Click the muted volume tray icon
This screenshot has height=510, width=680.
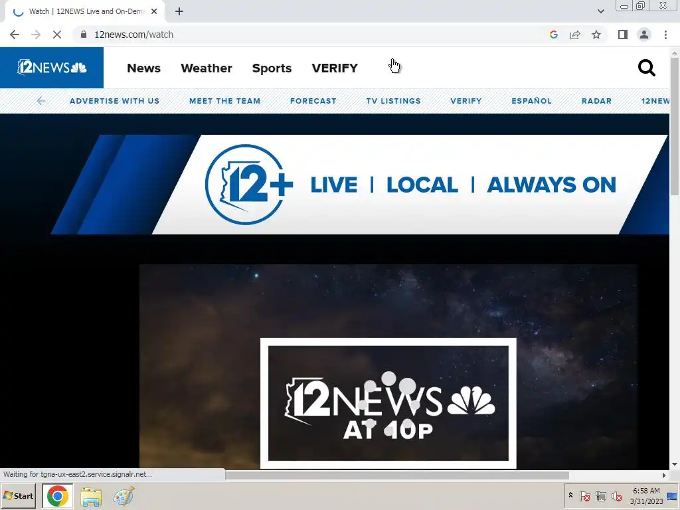coord(616,495)
